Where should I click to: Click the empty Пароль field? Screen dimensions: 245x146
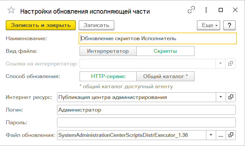[146, 122]
